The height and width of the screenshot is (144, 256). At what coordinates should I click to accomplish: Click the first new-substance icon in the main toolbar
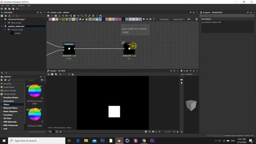[2, 9]
